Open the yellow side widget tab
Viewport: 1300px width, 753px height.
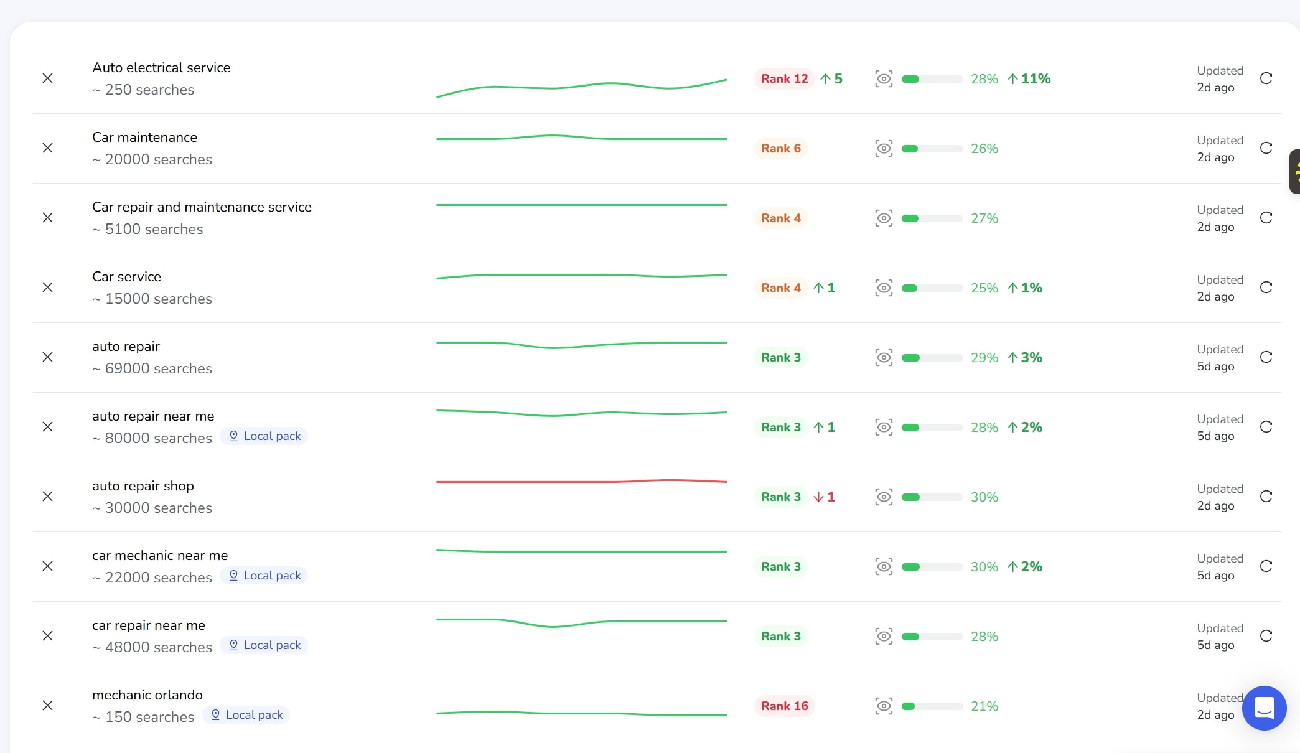[x=1295, y=172]
